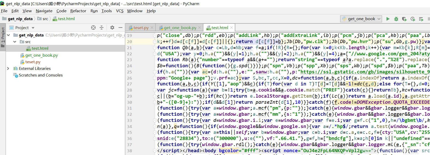Image resolution: width=430 pixels, height=155 pixels.
Task: Toggle code fold marker on line 38
Action: point(155,151)
